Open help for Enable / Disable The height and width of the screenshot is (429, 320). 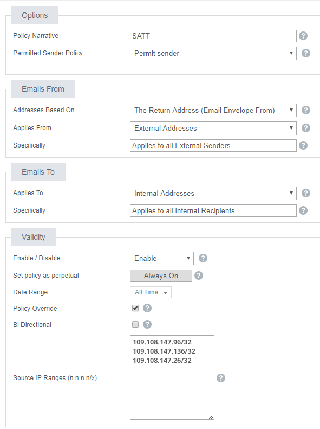click(203, 258)
